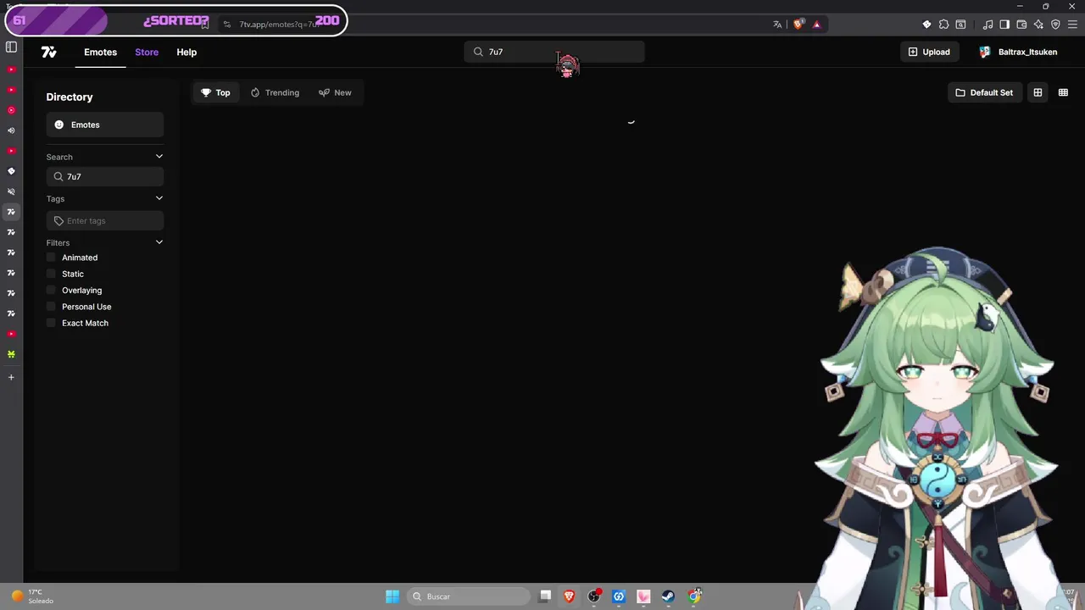The image size is (1085, 610).
Task: Select Emotes in the Directory panel
Action: (105, 125)
